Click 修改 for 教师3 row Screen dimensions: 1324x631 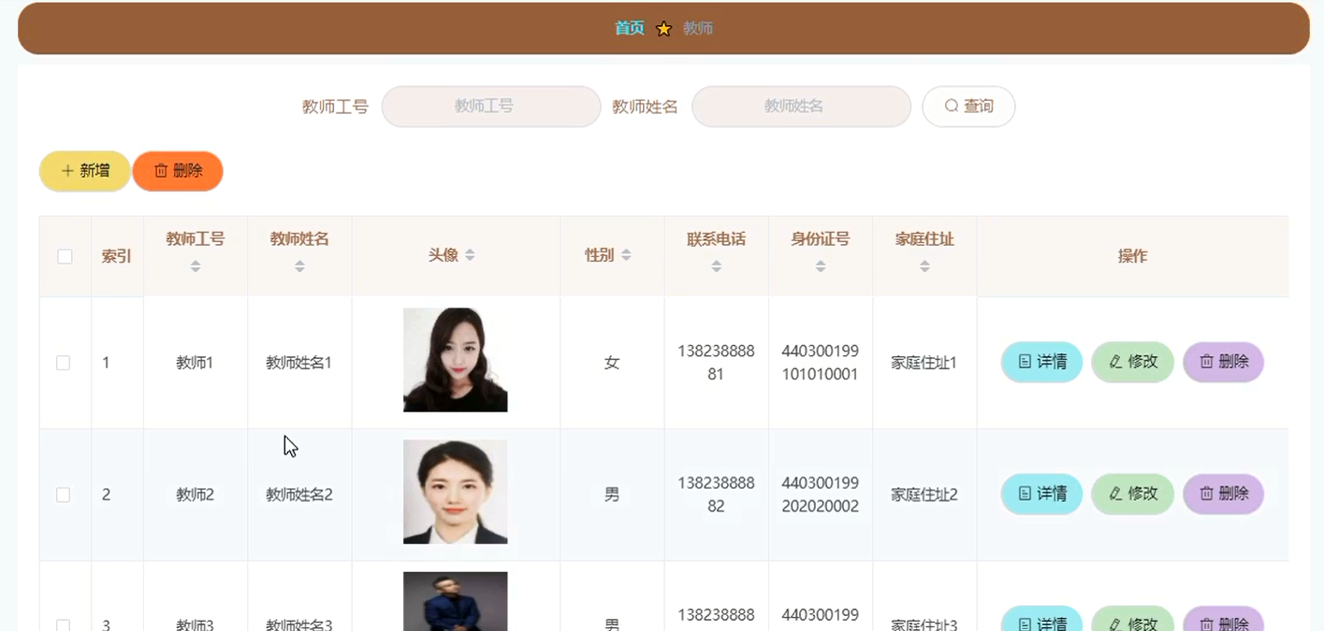[x=1132, y=619]
